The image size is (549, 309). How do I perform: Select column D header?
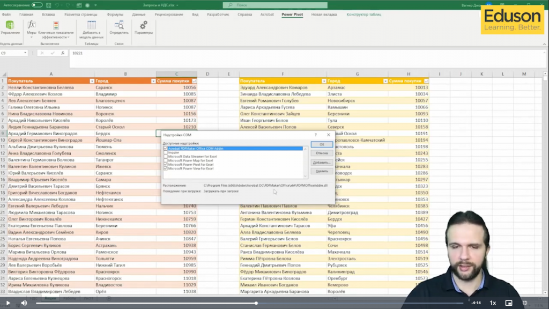point(207,74)
